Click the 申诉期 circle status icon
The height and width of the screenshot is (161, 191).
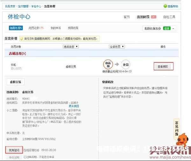pos(108,64)
